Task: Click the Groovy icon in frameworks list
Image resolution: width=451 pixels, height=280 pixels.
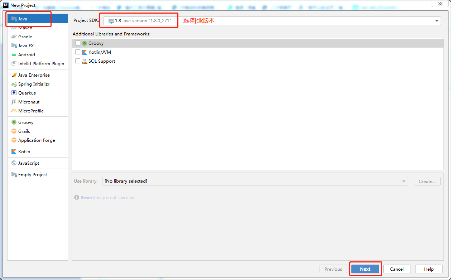Action: click(x=85, y=43)
